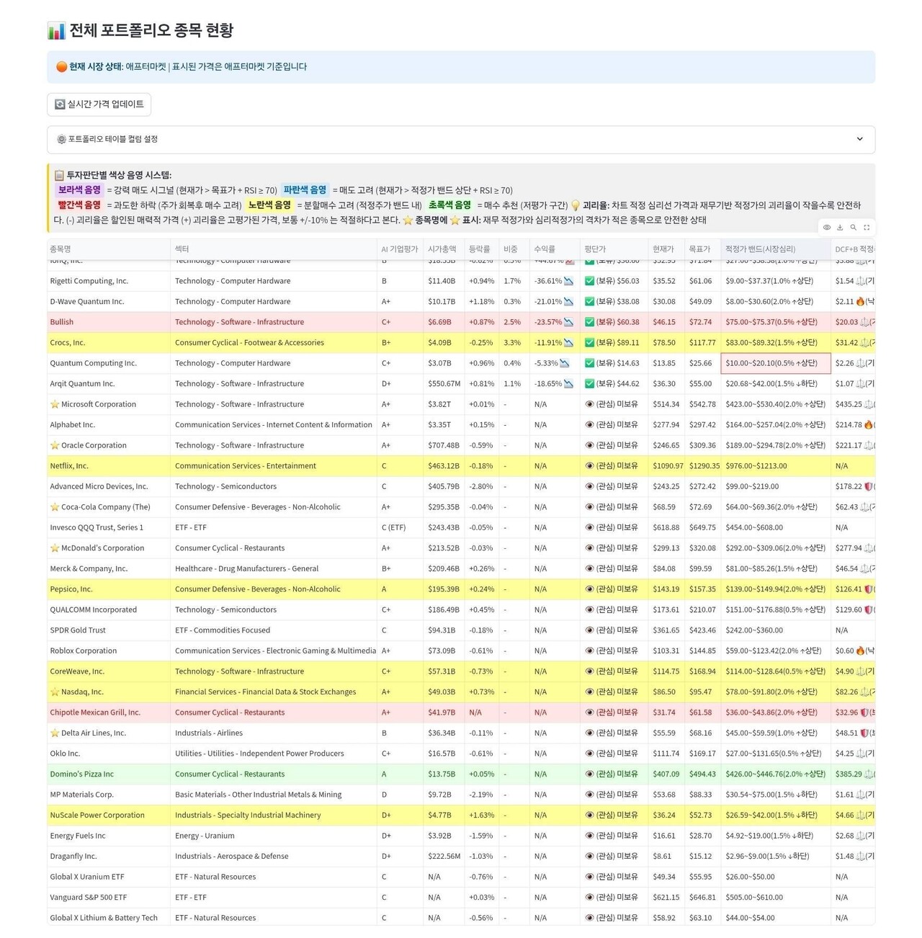Open table search with the magnifier icon
922x938 pixels.
pyautogui.click(x=854, y=228)
